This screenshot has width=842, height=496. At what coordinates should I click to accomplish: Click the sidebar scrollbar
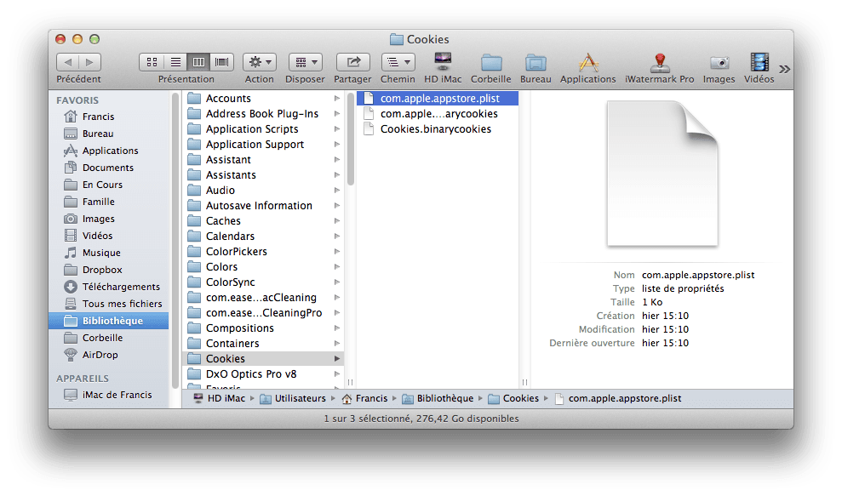(x=175, y=242)
